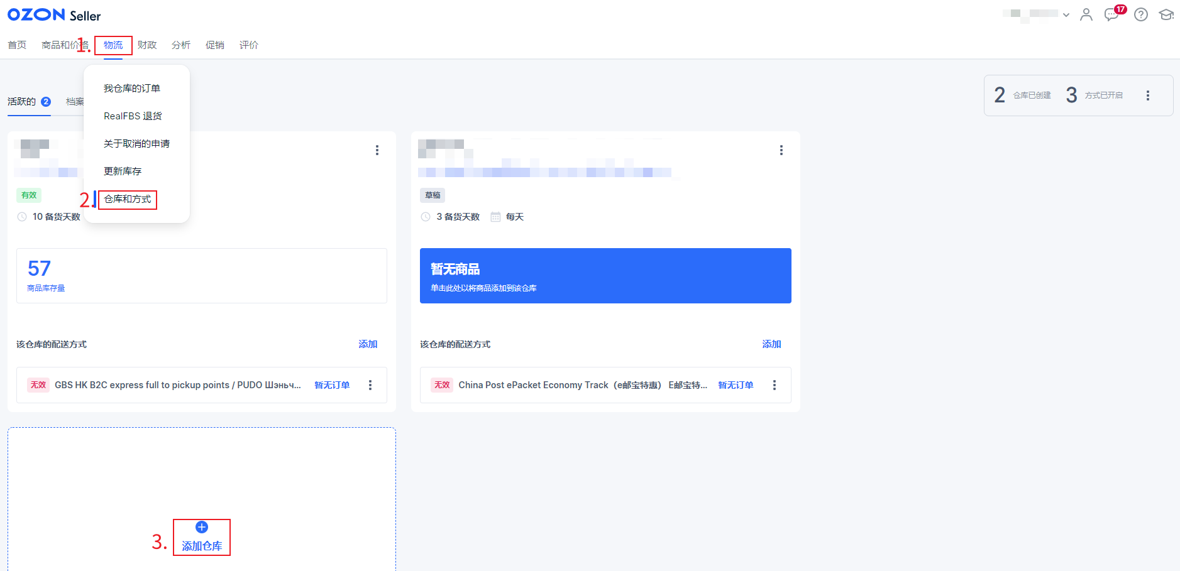This screenshot has width=1180, height=571.
Task: Click China Post ePacket Economy Track method name
Action: point(583,385)
